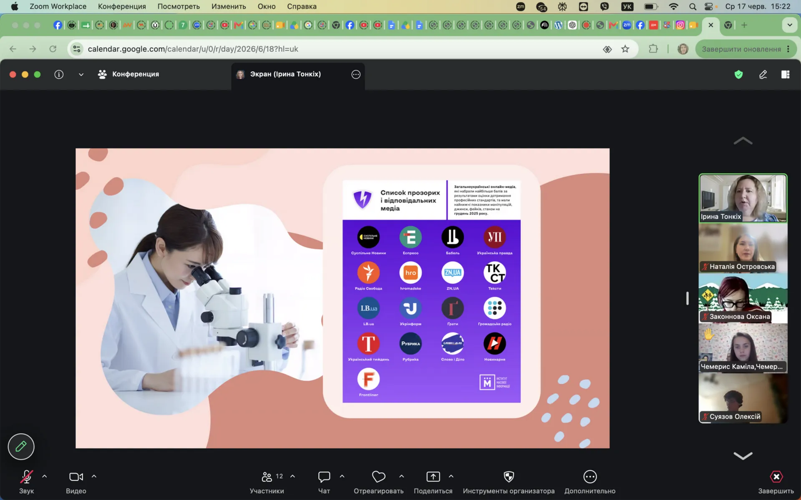Bookmark this page with the star icon

point(625,49)
